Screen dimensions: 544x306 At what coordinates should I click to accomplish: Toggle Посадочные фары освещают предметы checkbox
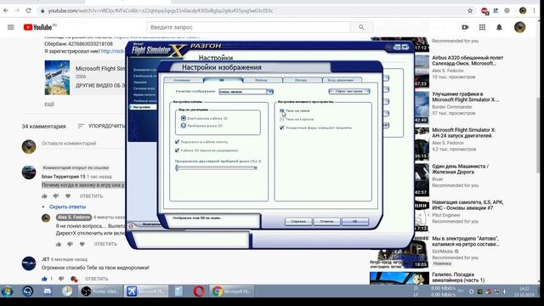[282, 127]
